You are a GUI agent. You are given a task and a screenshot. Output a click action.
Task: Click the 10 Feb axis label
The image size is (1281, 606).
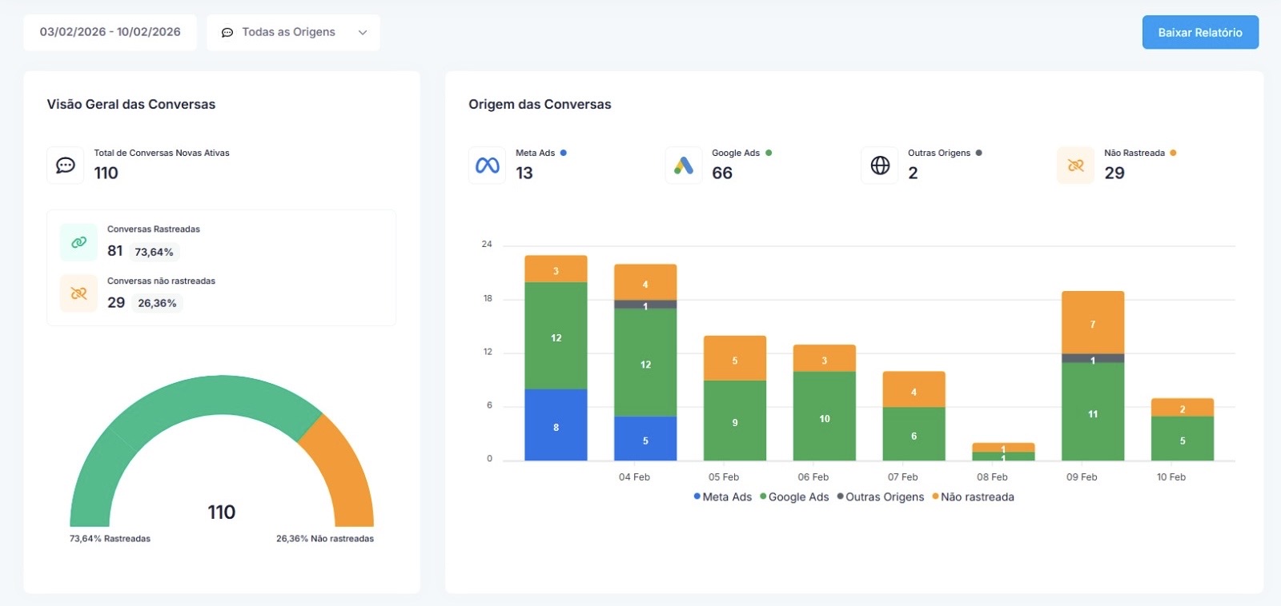point(1171,477)
